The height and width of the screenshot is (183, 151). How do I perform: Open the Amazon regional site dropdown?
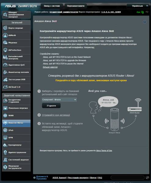pyautogui.click(x=59, y=99)
